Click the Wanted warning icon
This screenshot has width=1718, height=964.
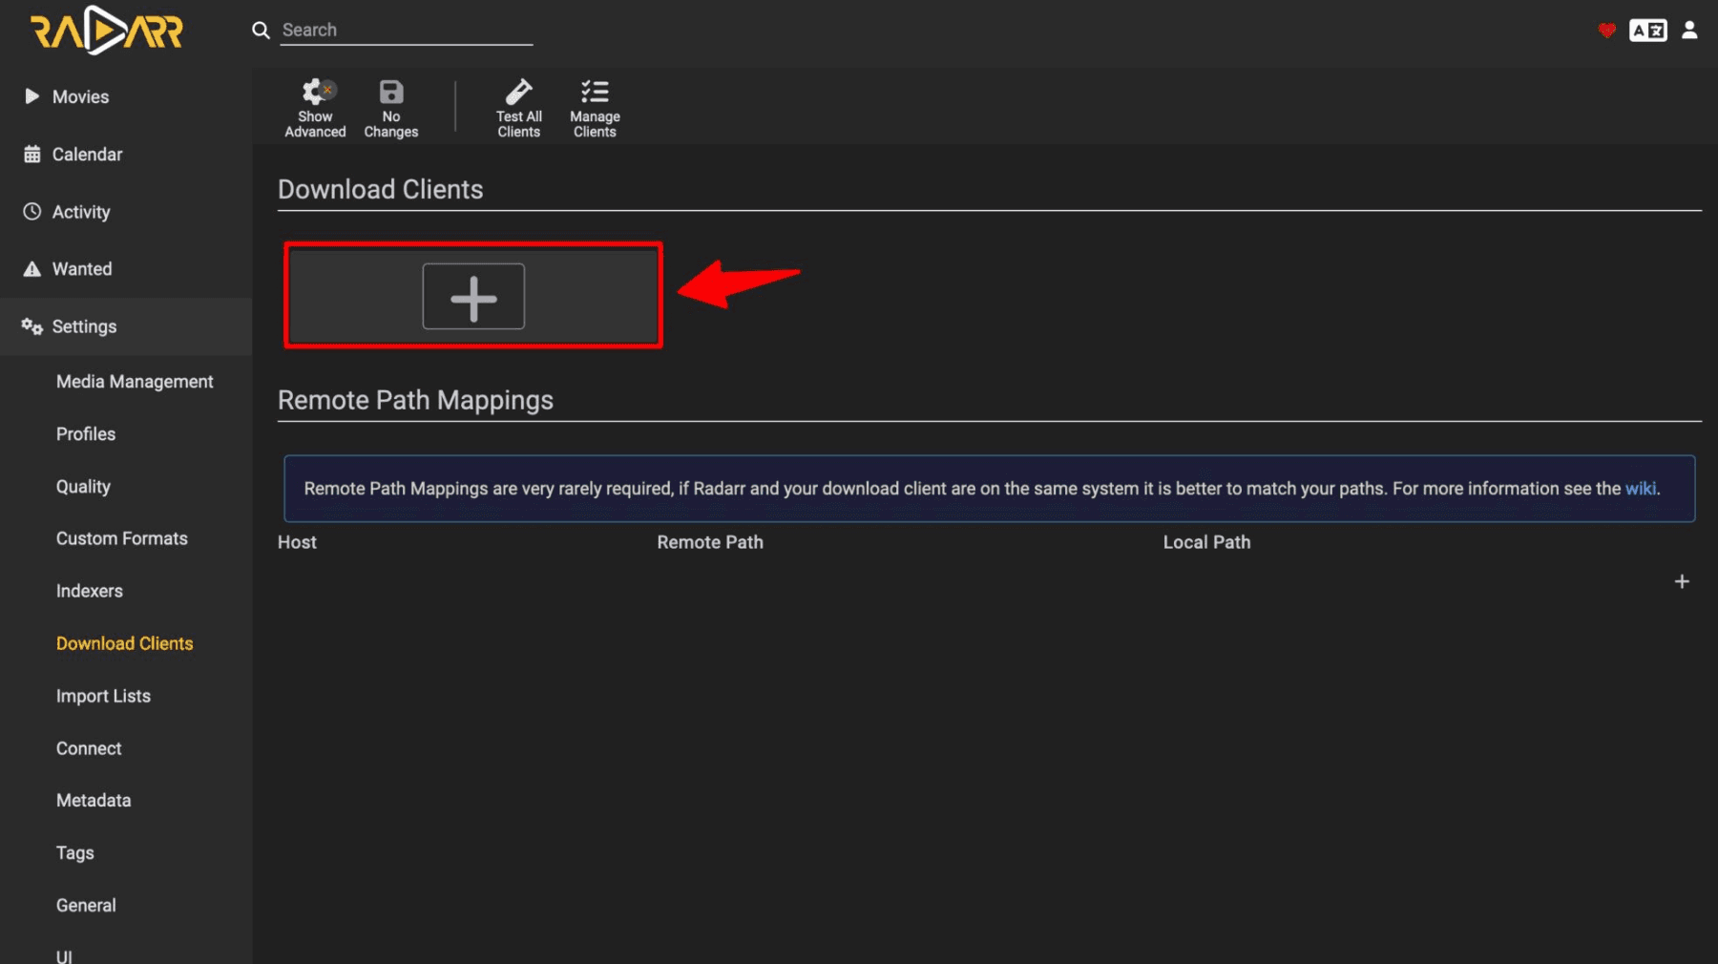[31, 268]
